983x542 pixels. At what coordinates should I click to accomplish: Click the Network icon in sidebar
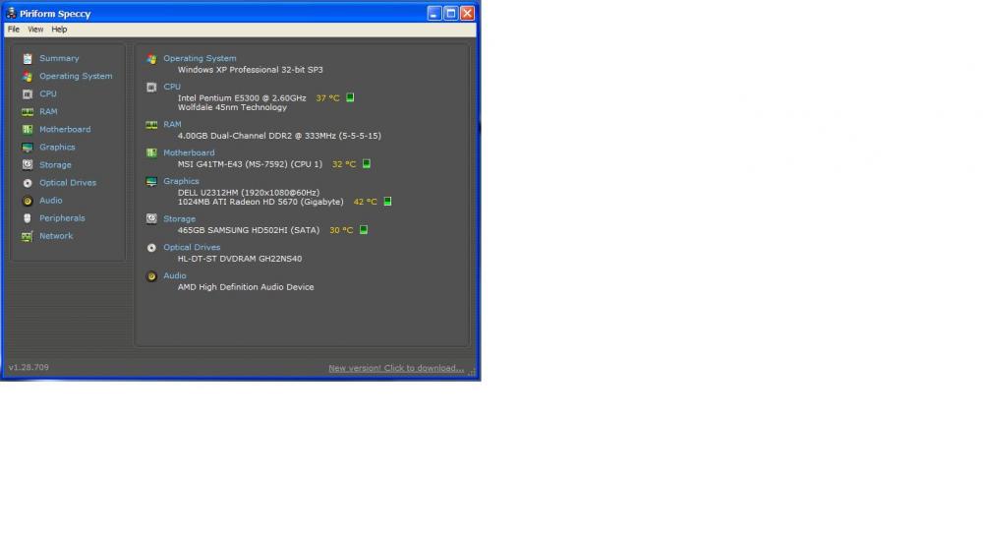click(x=28, y=236)
